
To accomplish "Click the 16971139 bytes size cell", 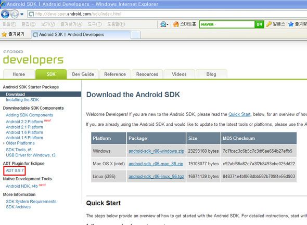I will tap(203, 176).
